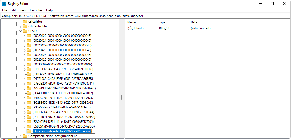Collapse the CLSID key
This screenshot has height=140, width=291.
pos(20,31)
